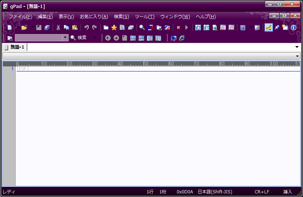
Task: Open the ファイル(F) menu
Action: coord(20,17)
